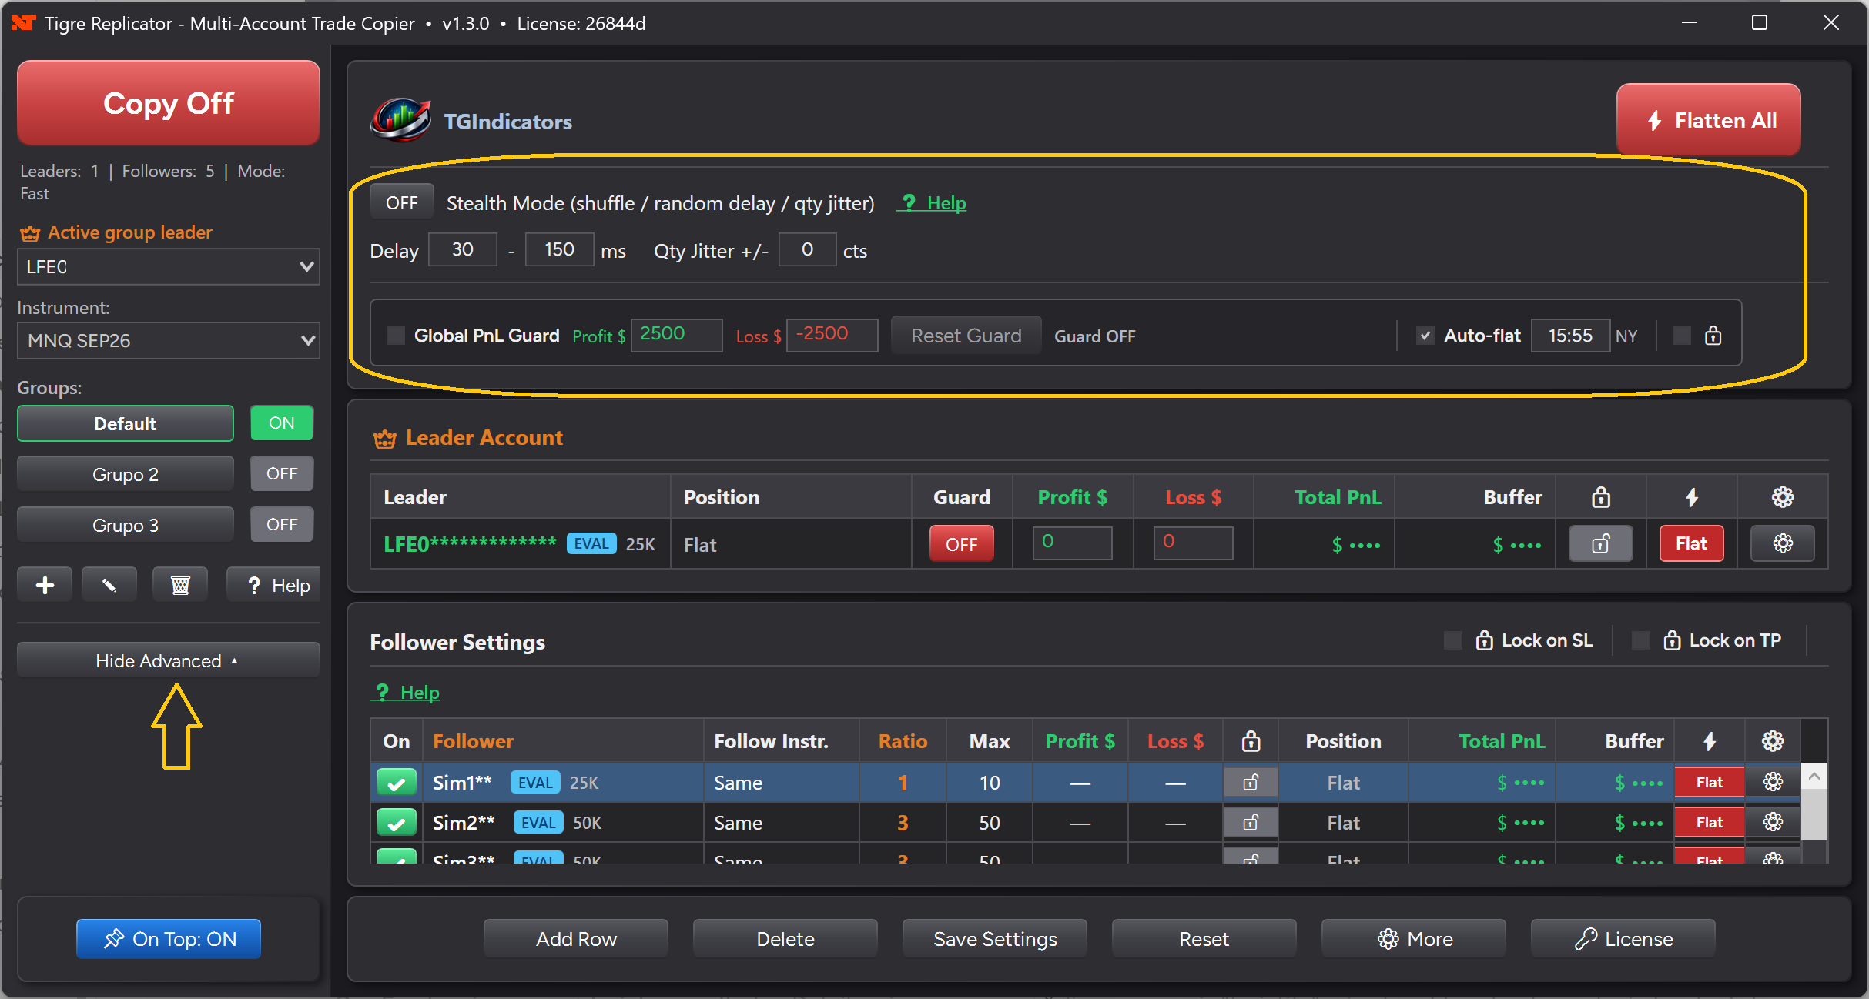Open leader account settings gear

pos(1782,543)
